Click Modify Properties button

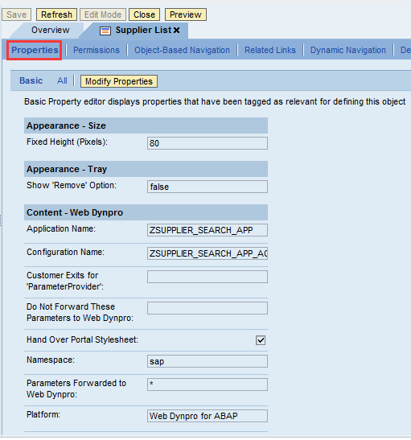119,81
